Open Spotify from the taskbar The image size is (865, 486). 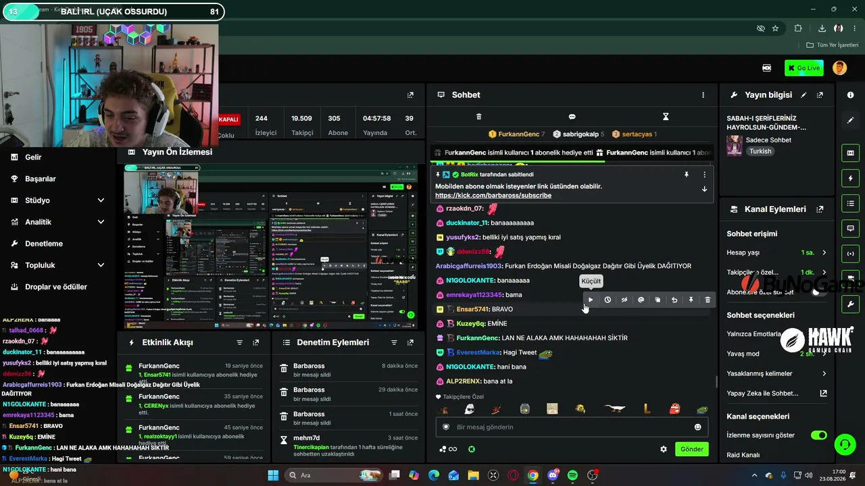click(572, 475)
